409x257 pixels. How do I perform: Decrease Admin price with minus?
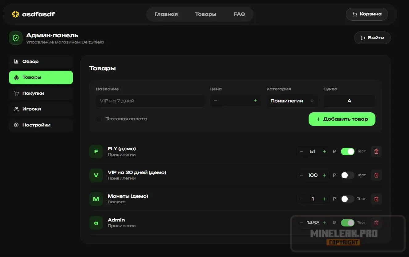tap(302, 223)
